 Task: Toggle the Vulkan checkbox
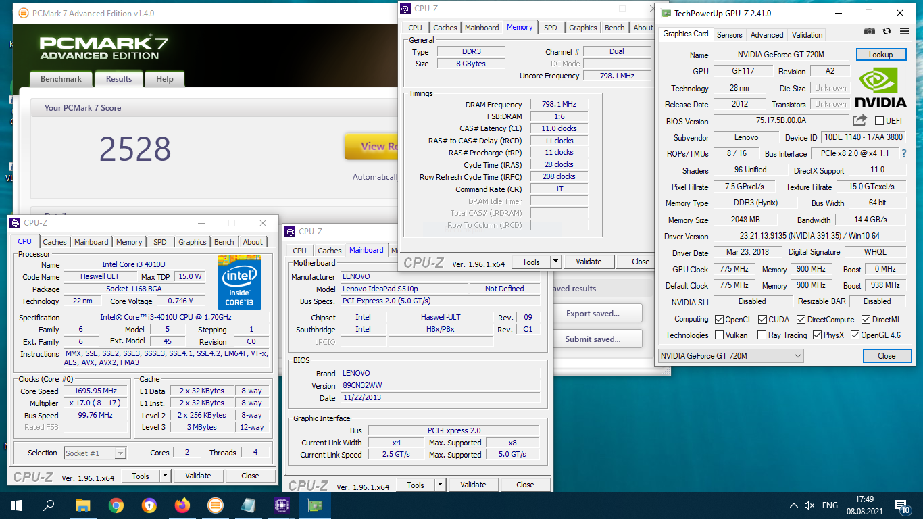(720, 335)
